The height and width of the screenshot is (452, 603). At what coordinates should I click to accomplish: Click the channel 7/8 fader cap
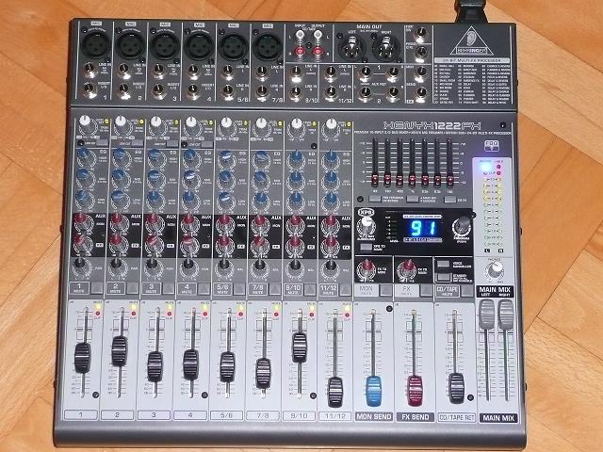[264, 373]
